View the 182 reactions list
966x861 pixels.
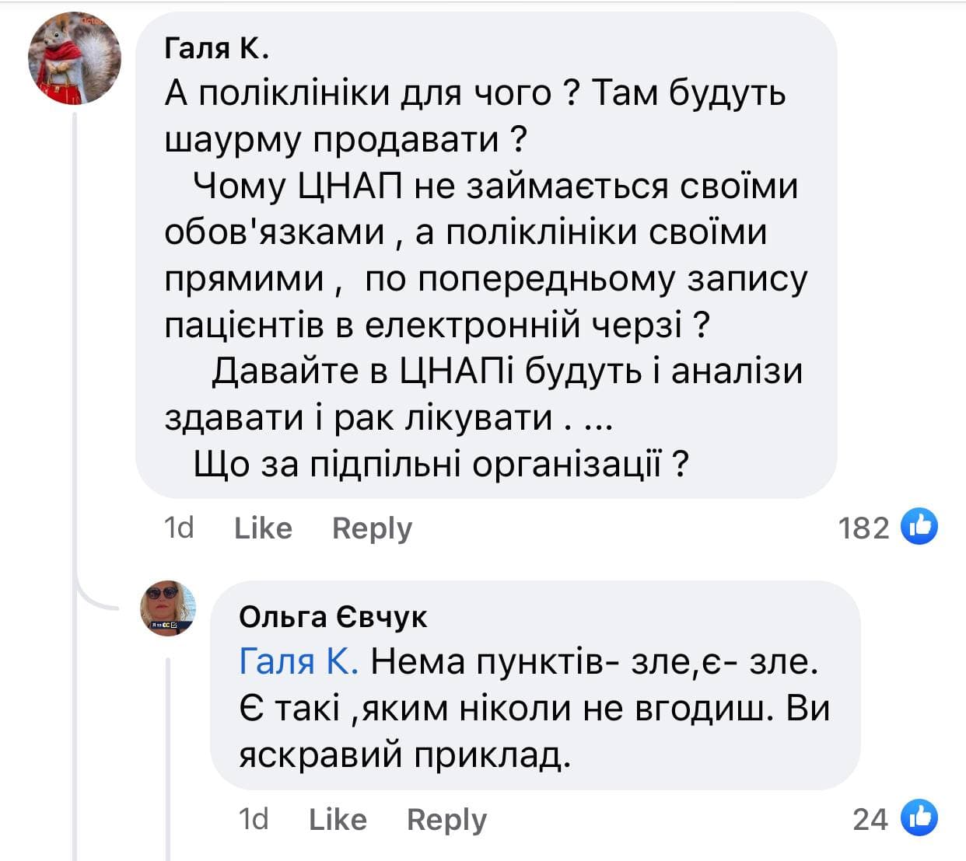click(863, 528)
